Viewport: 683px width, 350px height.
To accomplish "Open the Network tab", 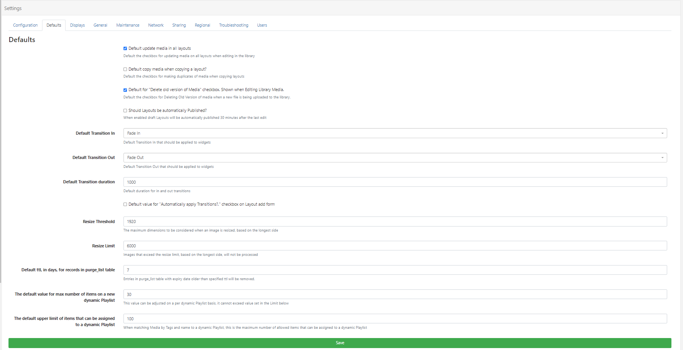I will (156, 25).
